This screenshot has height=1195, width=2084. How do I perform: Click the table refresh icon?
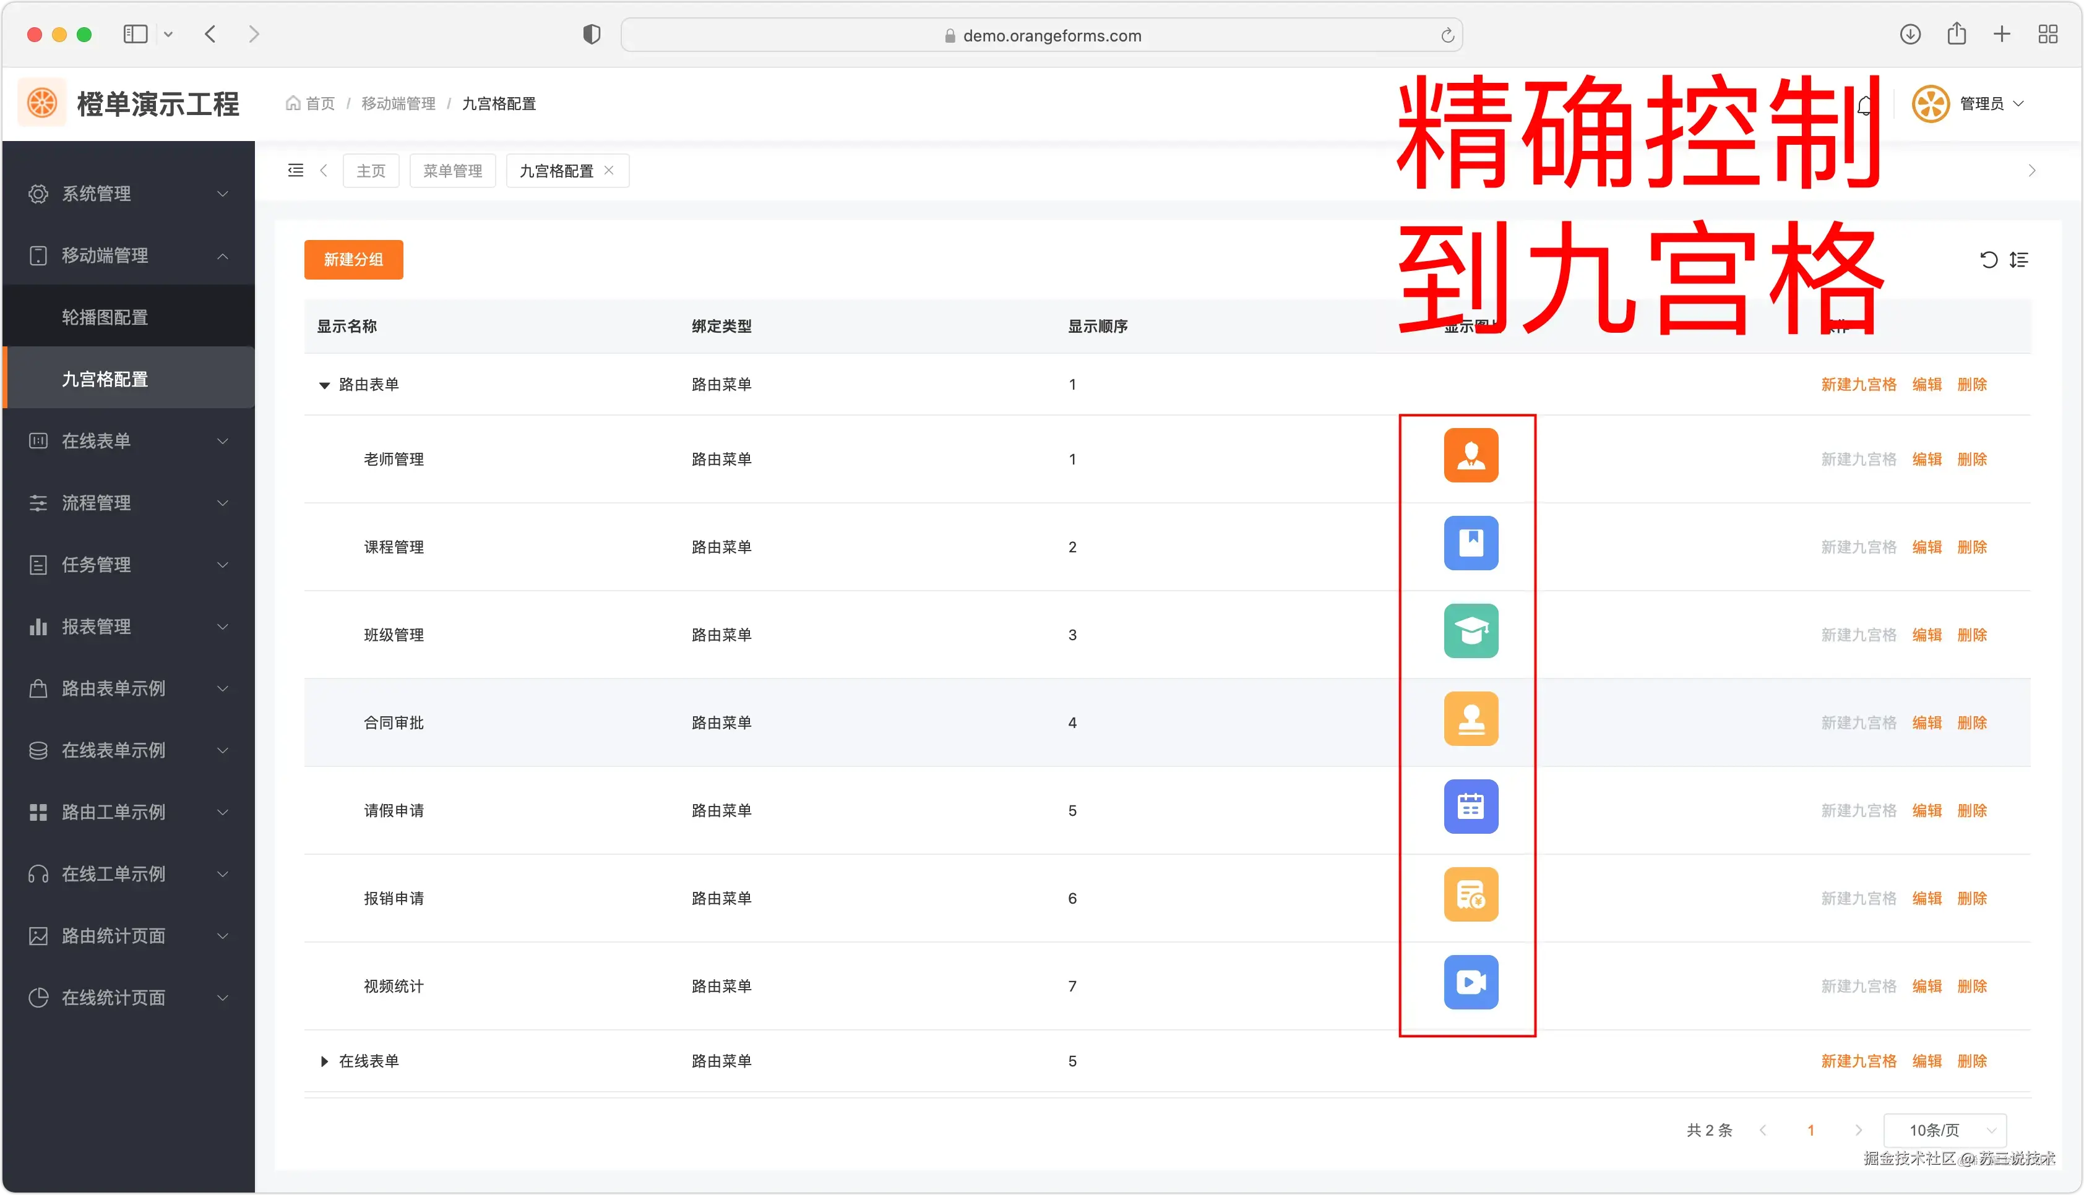pyautogui.click(x=1988, y=260)
